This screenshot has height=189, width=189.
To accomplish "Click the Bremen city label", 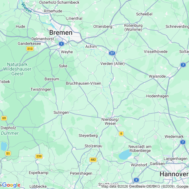I will pos(61,32).
